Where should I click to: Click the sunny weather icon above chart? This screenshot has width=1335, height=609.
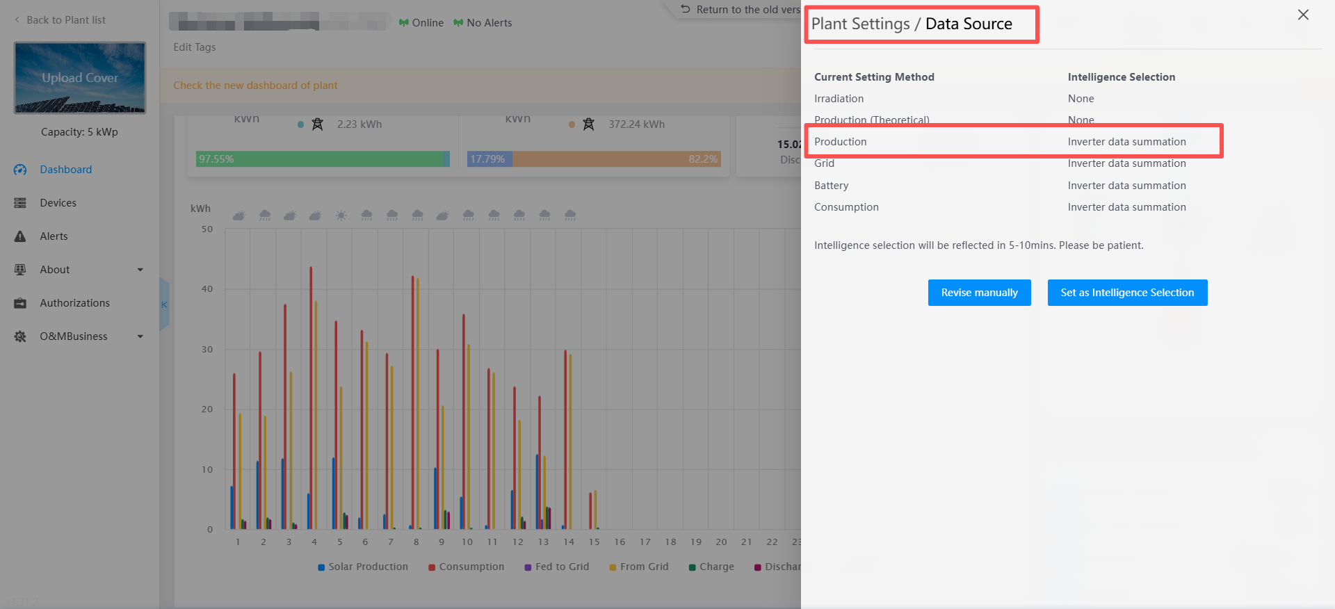(x=341, y=216)
